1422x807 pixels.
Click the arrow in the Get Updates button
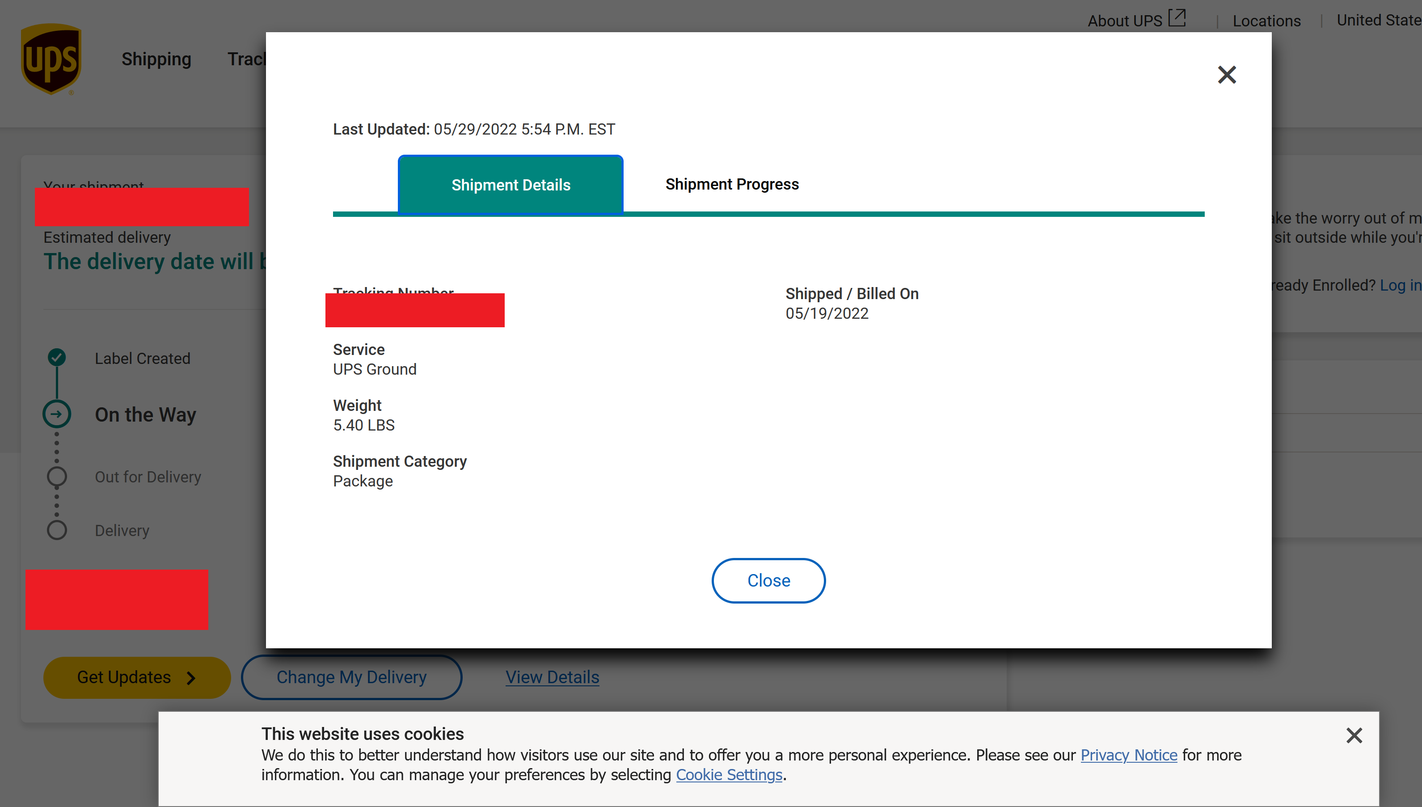(191, 678)
